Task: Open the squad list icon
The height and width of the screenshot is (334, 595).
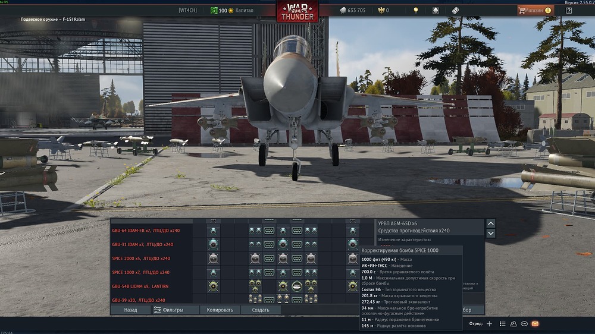Action: 502,324
